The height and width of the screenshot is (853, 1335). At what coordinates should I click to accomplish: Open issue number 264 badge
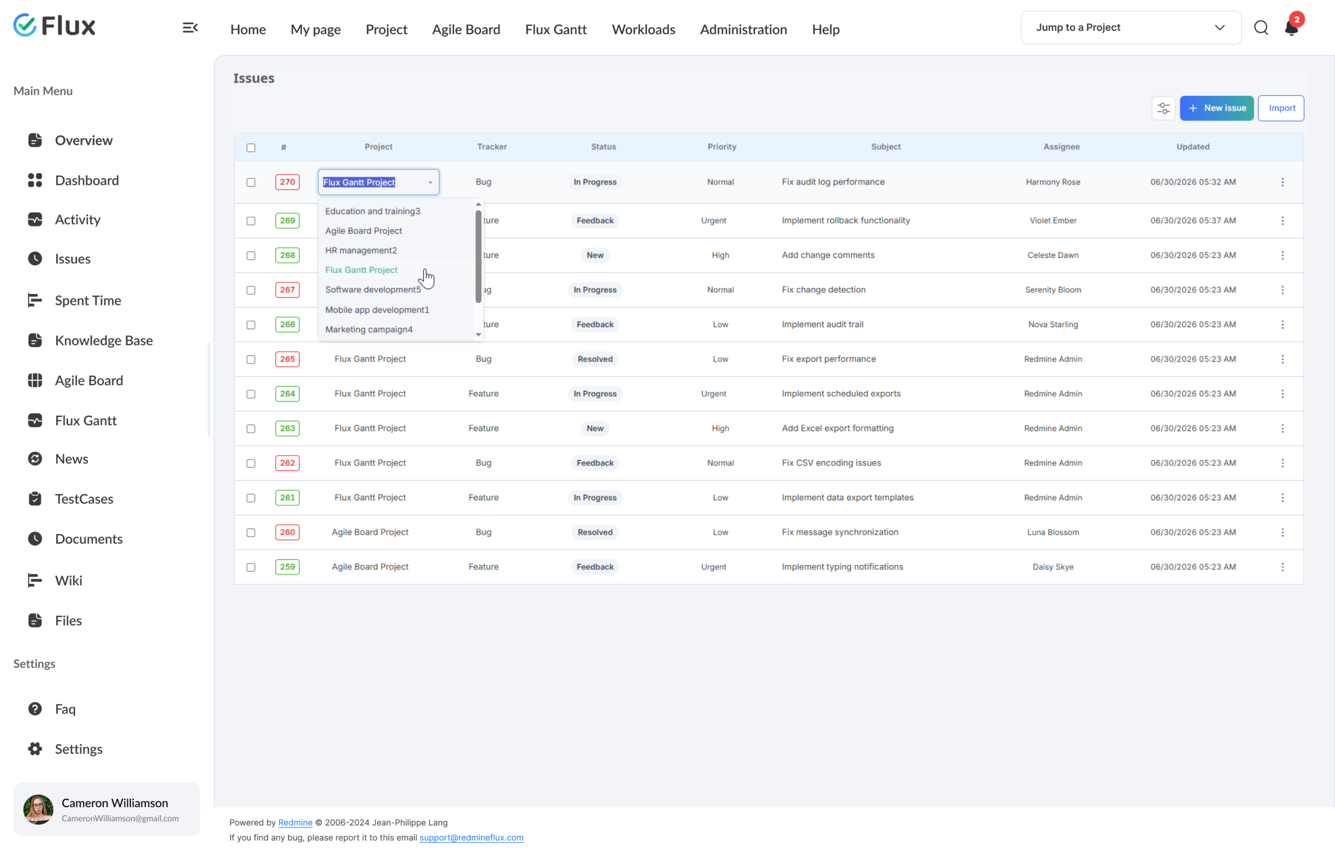coord(287,394)
